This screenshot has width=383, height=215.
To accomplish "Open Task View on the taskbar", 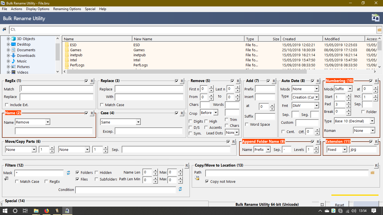I will (x=25, y=211).
